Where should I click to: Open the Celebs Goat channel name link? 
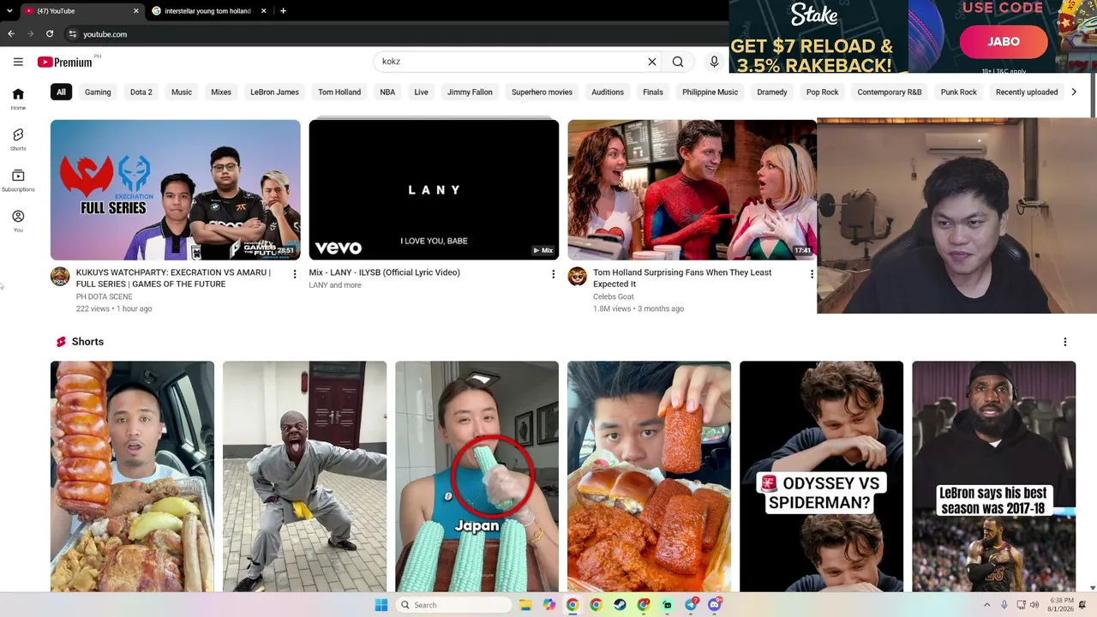[x=614, y=297]
